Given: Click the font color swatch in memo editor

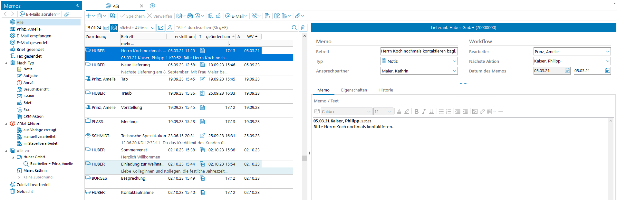Looking at the screenshot, I should [399, 111].
